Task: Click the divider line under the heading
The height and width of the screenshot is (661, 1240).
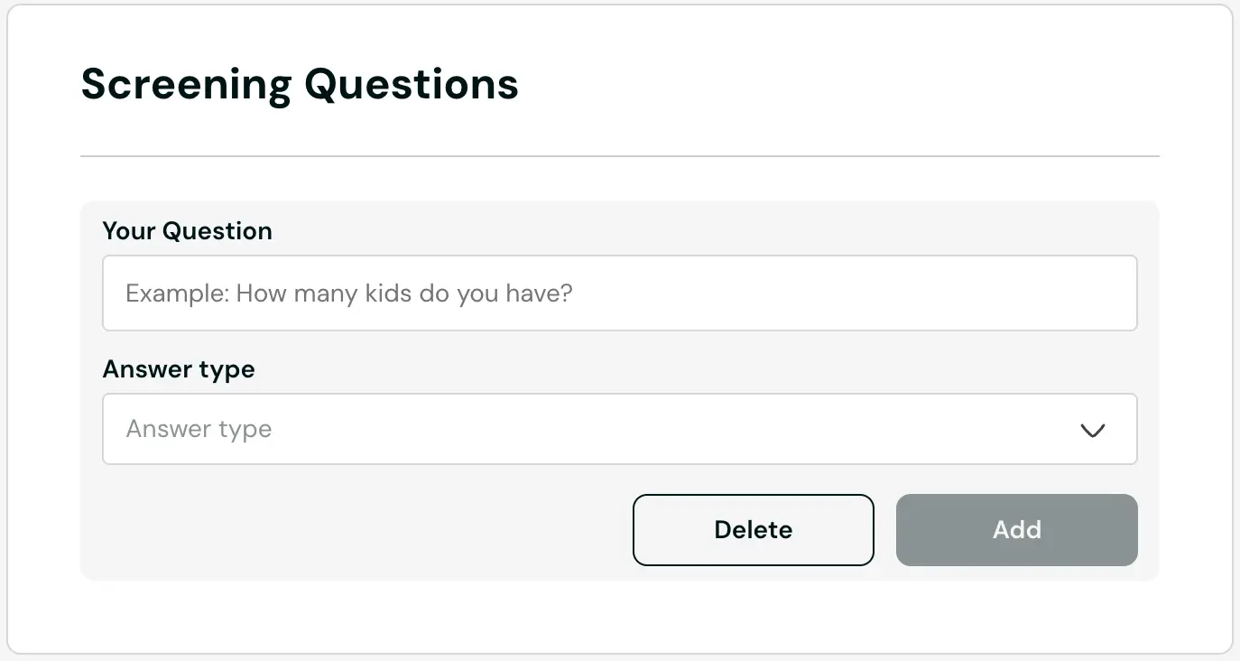Action: 619,156
